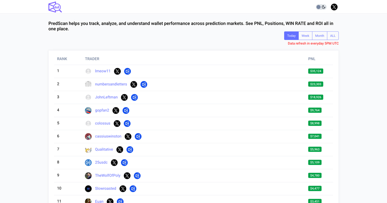Click gopfan2's avatar thumbnail
The width and height of the screenshot is (387, 203).
[88, 110]
